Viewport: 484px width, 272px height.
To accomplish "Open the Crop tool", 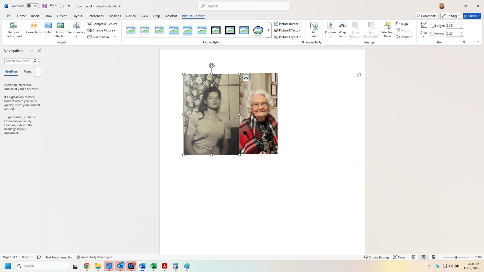I will pos(423,30).
